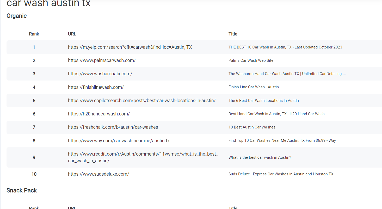Select 'What is the best car wash in Austin?'
Screen dimensions: 382x209
[x=260, y=157]
